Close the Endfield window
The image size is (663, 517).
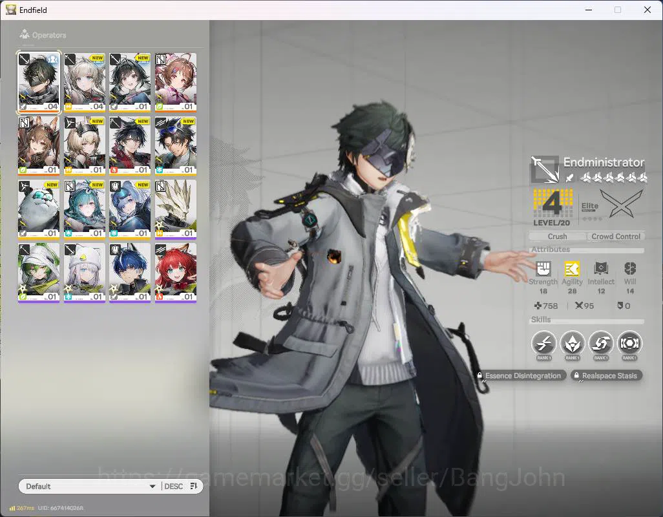647,10
